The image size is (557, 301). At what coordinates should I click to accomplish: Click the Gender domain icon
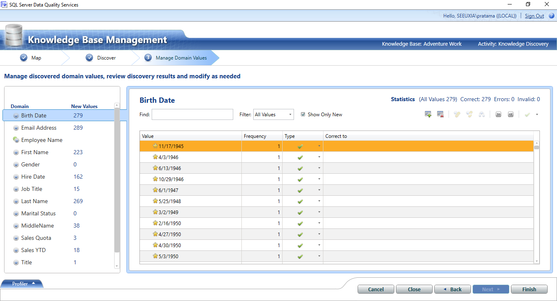tap(16, 164)
